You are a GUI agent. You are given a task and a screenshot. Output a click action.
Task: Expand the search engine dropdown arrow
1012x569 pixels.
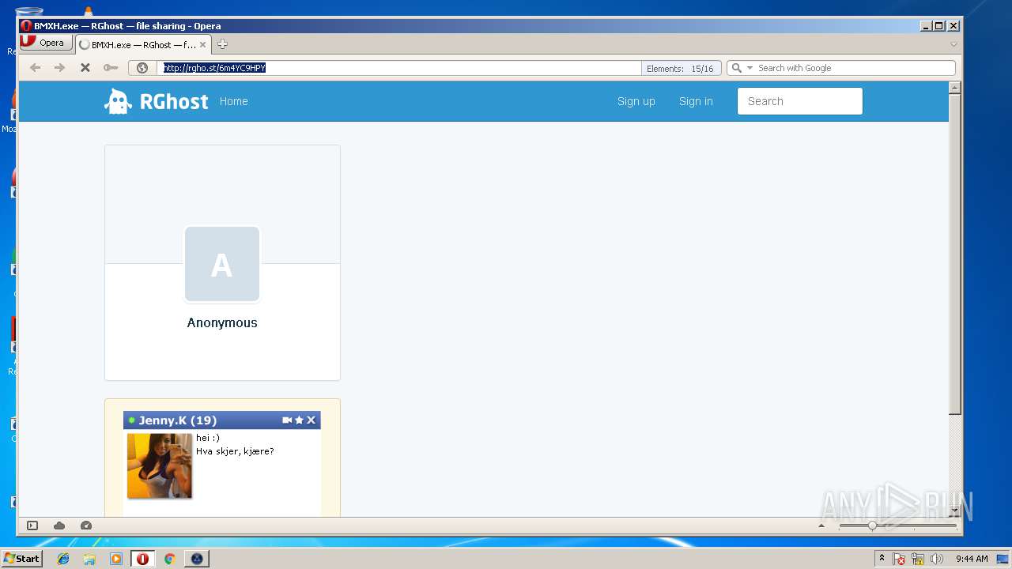coord(750,68)
